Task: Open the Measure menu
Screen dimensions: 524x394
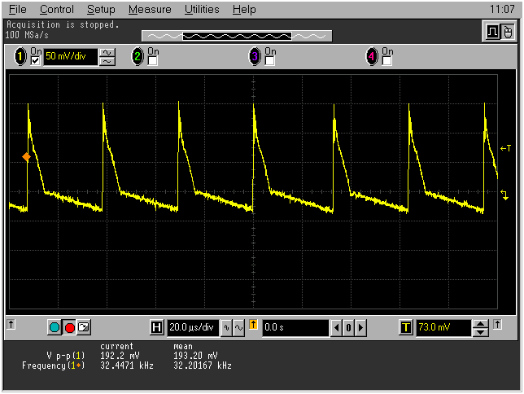Action: click(150, 10)
